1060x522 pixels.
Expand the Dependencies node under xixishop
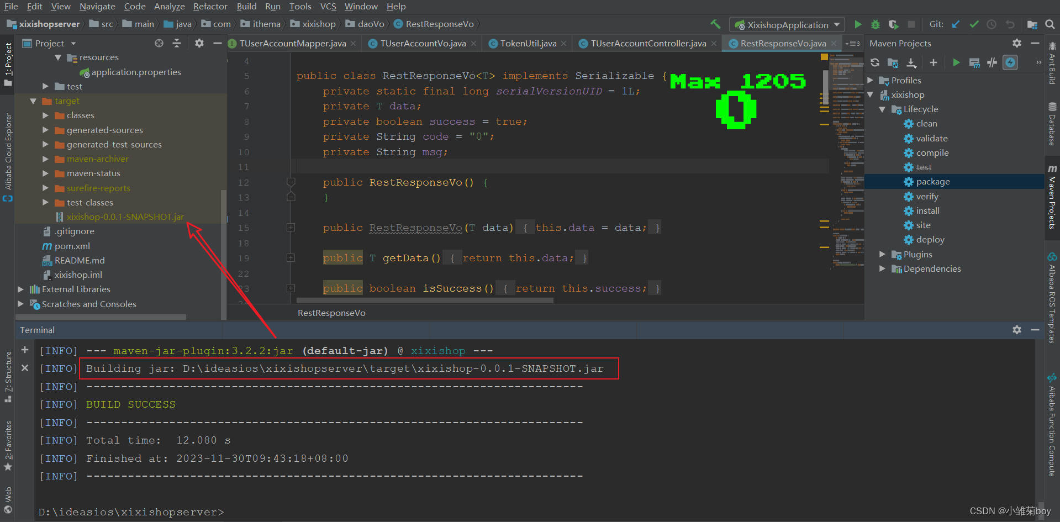tap(883, 268)
